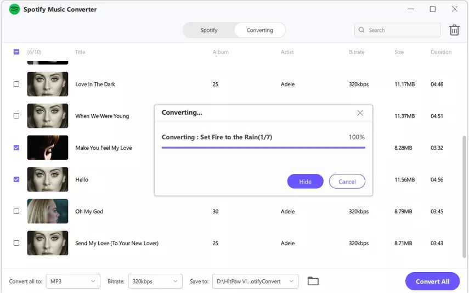Image resolution: width=469 pixels, height=293 pixels.
Task: Open the 320kbps bitrate dropdown
Action: coord(155,281)
